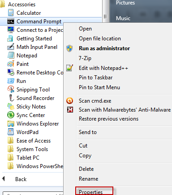This screenshot has height=195, width=172.
Task: Click the Start Menu search box
Action: point(34,193)
